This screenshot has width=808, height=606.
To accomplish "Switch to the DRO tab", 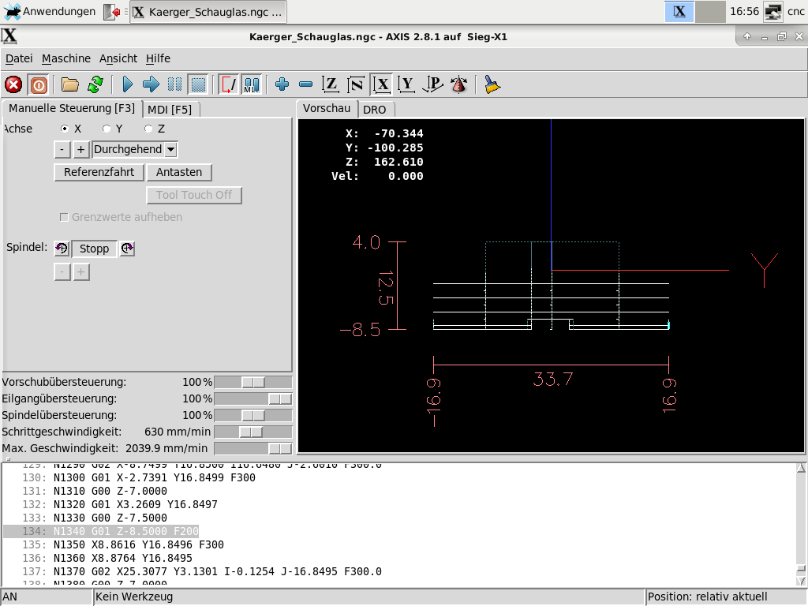I will pyautogui.click(x=375, y=110).
